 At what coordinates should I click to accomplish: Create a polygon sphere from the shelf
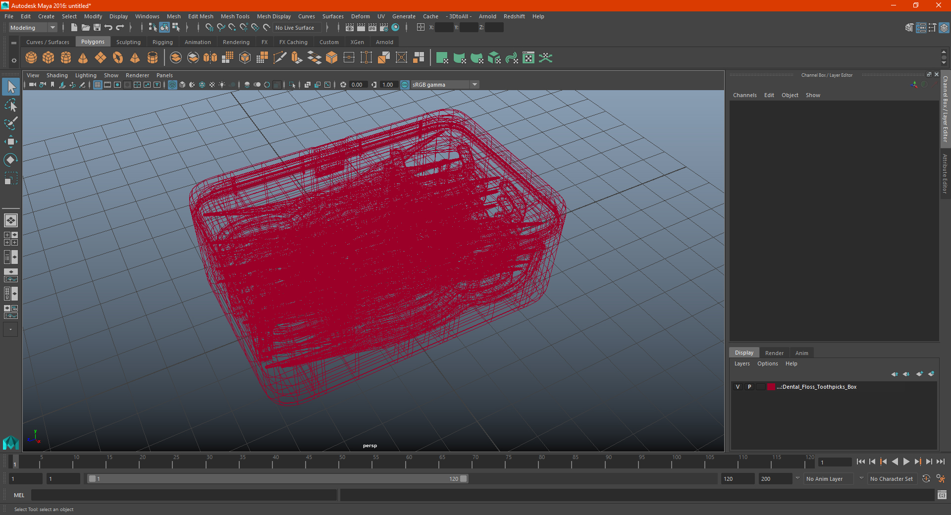coord(31,58)
